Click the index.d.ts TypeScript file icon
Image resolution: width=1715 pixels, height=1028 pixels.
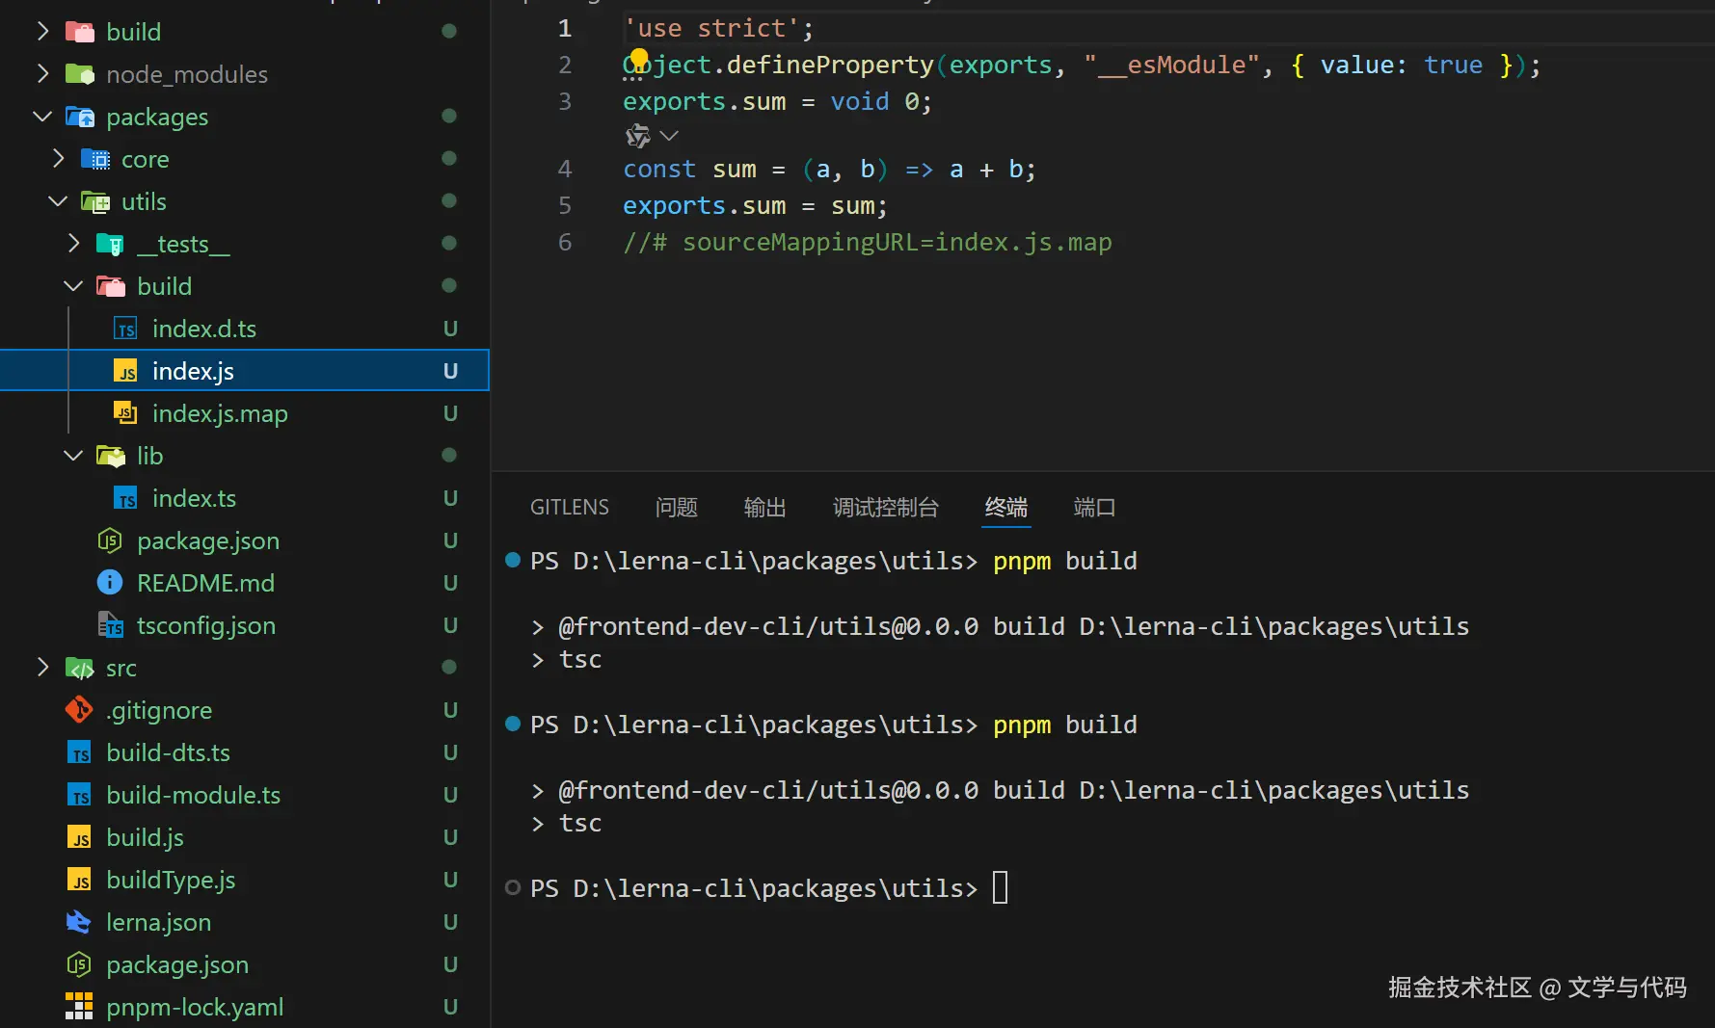click(x=125, y=329)
